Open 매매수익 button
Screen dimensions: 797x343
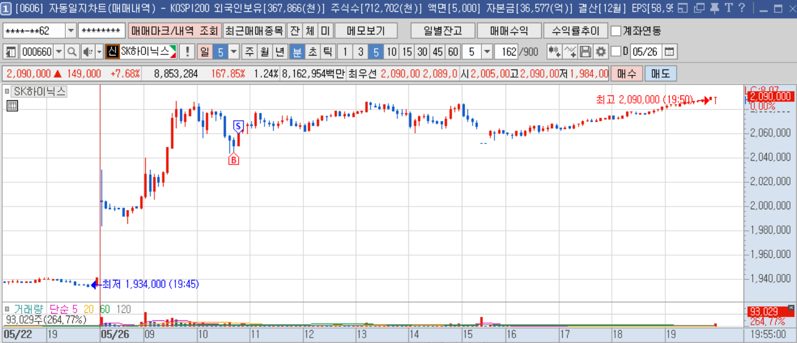pos(509,31)
